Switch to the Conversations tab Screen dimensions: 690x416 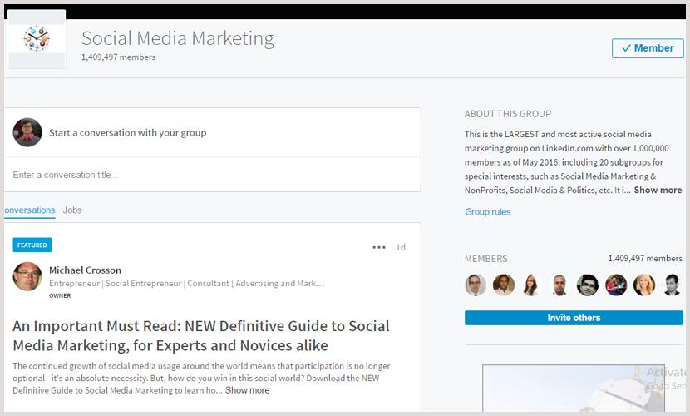[29, 210]
